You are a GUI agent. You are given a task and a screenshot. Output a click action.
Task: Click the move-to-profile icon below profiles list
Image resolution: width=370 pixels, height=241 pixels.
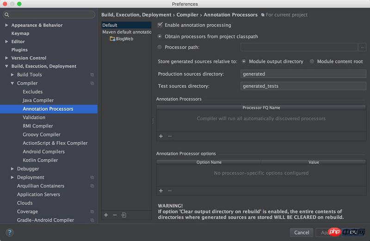123,215
